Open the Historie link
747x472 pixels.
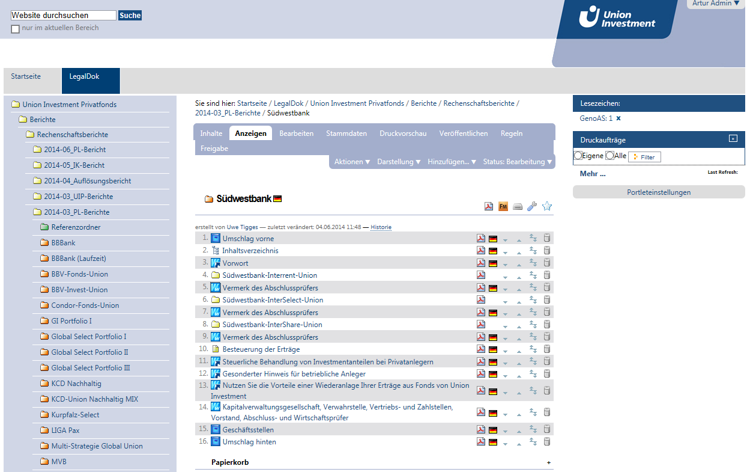(381, 227)
